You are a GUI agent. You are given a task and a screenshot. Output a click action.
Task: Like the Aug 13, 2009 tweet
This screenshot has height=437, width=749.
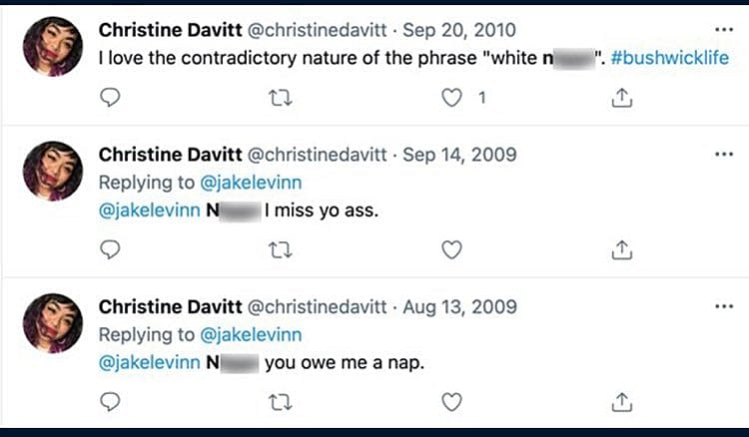click(451, 401)
